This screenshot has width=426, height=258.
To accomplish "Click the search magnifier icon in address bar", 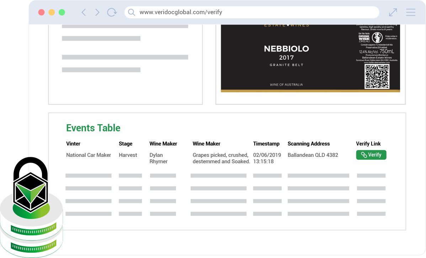I will pyautogui.click(x=132, y=12).
